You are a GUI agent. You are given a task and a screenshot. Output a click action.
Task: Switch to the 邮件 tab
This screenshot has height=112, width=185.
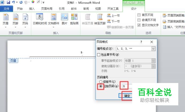pos(74,9)
